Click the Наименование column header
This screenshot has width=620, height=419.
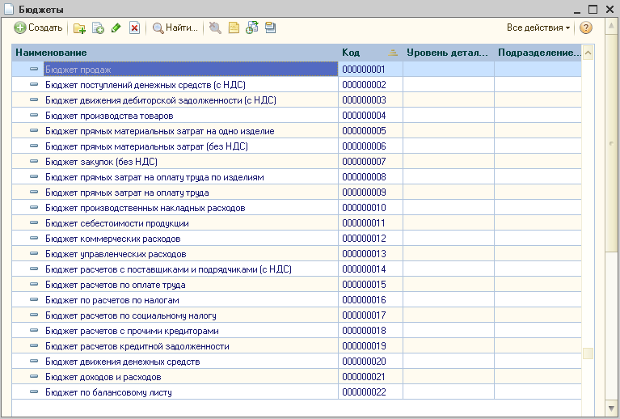[174, 53]
